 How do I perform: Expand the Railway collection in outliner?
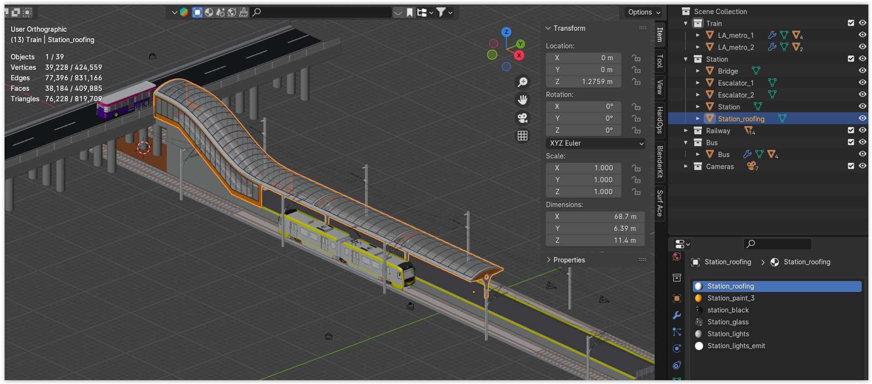click(x=686, y=130)
